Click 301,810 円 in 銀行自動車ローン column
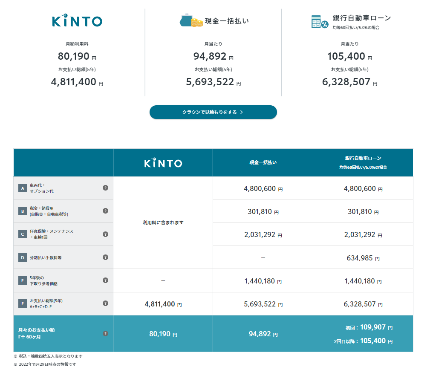This screenshot has height=367, width=433. 363,211
